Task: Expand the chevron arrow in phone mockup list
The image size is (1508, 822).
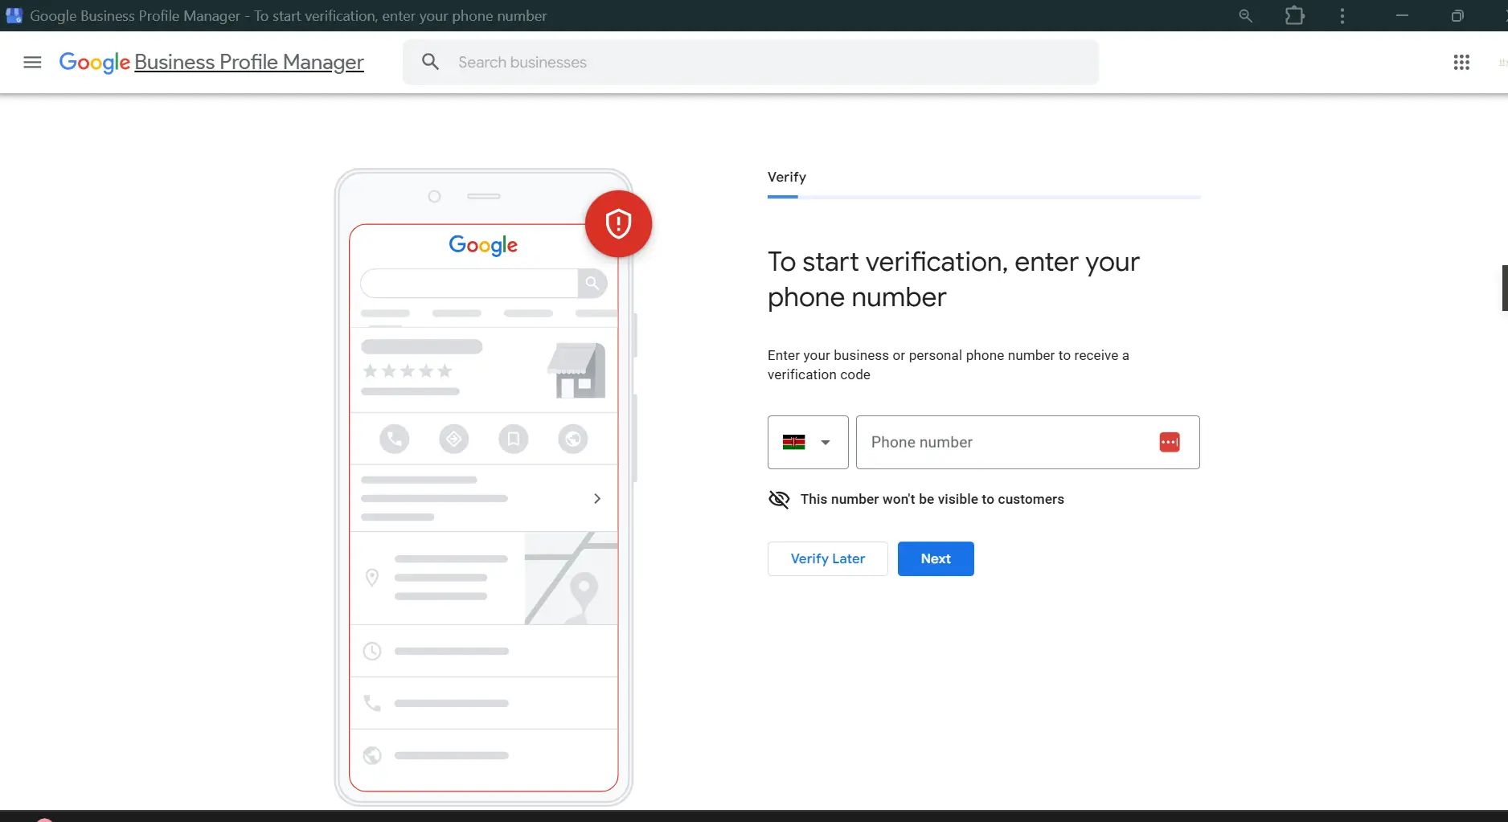Action: click(x=596, y=498)
